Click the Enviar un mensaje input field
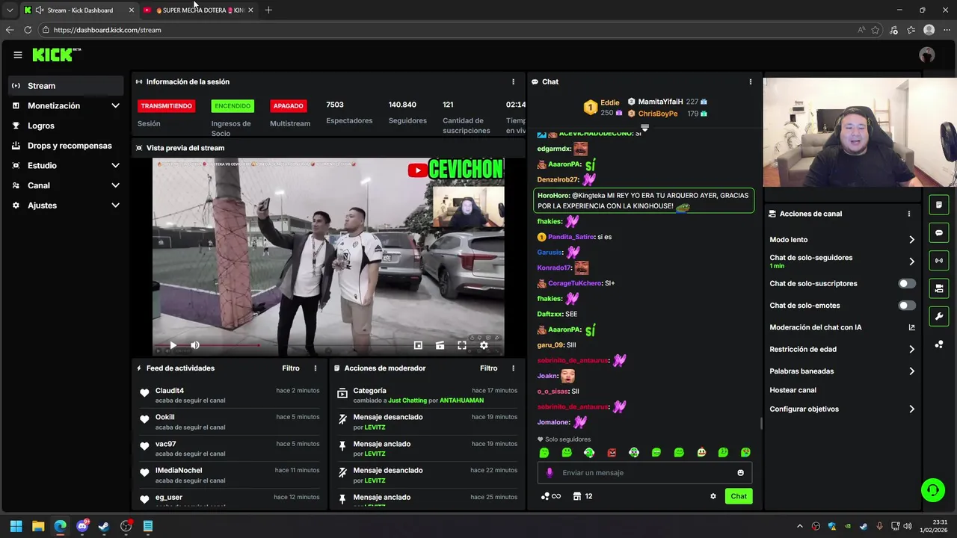 click(644, 473)
